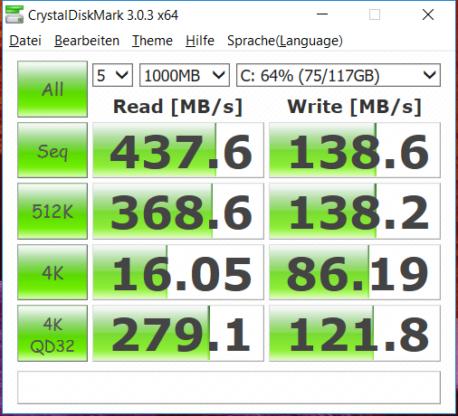The height and width of the screenshot is (416, 458).
Task: Open the Hilfe menu
Action: coord(200,41)
